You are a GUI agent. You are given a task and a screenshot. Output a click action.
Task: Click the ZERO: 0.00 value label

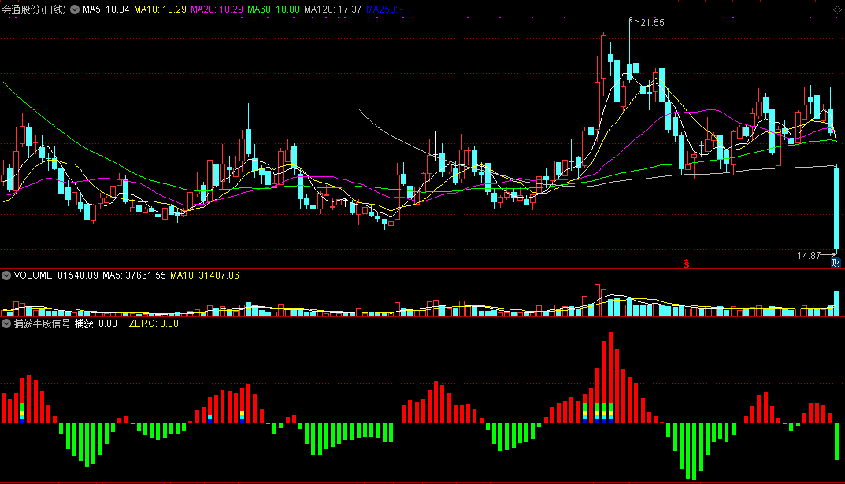154,323
